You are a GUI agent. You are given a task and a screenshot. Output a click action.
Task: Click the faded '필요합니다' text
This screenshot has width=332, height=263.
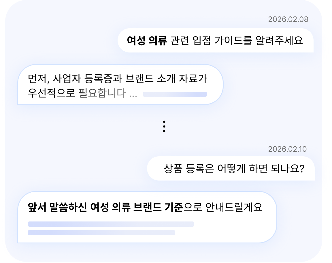(102, 93)
